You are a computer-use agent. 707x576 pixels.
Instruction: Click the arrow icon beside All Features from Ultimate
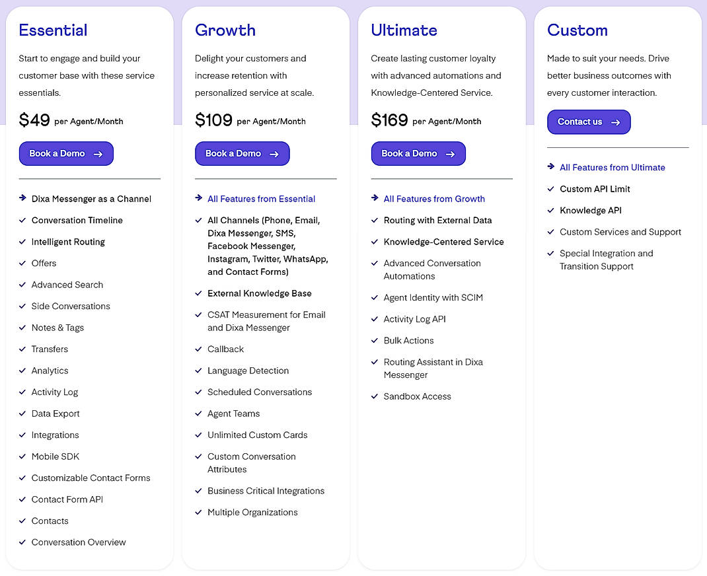click(x=551, y=167)
